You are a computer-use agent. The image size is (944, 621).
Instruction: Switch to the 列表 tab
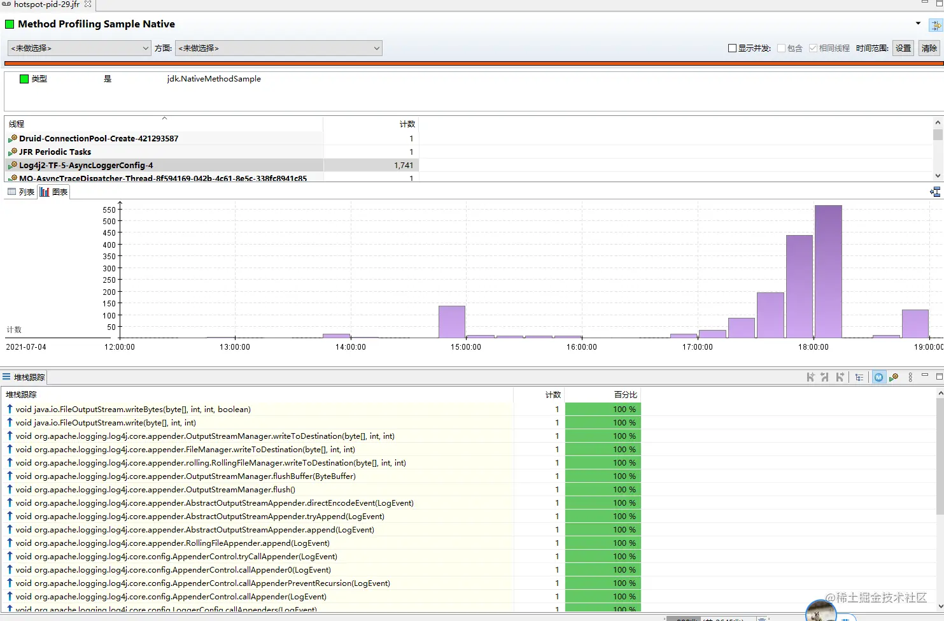(21, 192)
